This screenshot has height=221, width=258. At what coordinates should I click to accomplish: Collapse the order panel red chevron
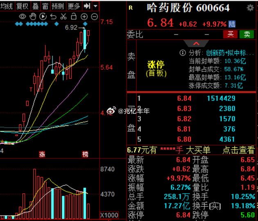pos(196,43)
